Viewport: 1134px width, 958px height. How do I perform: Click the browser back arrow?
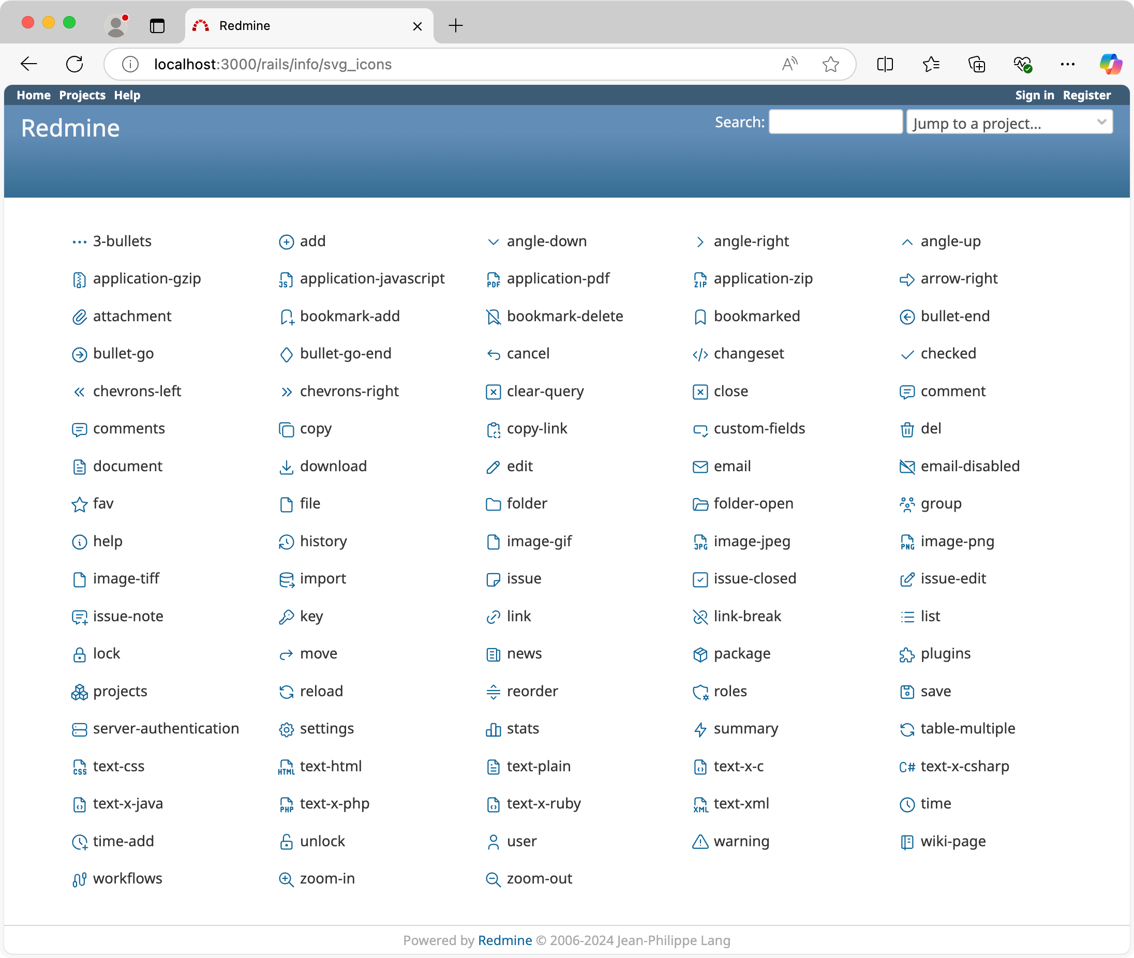[29, 64]
